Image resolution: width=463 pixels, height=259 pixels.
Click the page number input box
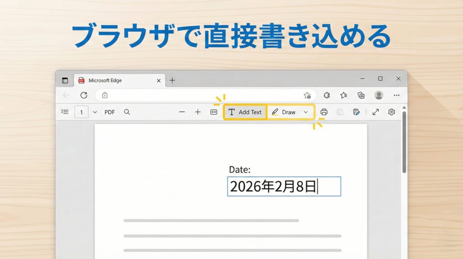coord(81,112)
